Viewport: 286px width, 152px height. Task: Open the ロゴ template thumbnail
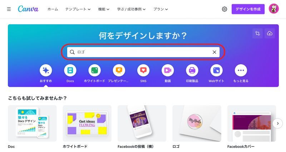coord(197,123)
